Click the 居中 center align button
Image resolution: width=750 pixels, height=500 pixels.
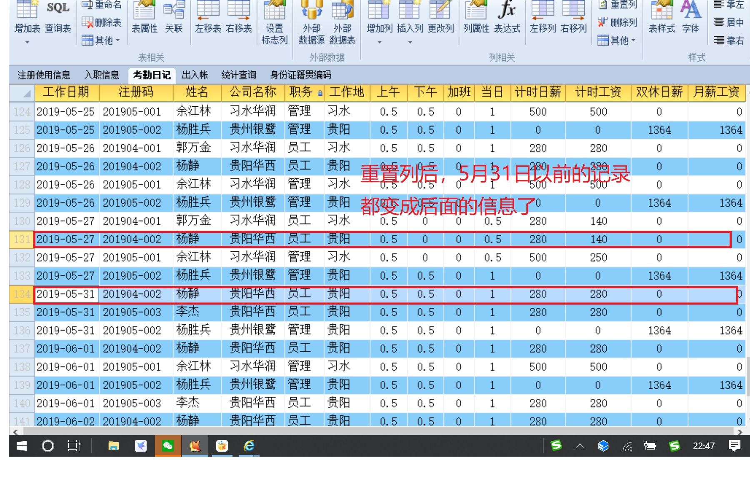[729, 22]
